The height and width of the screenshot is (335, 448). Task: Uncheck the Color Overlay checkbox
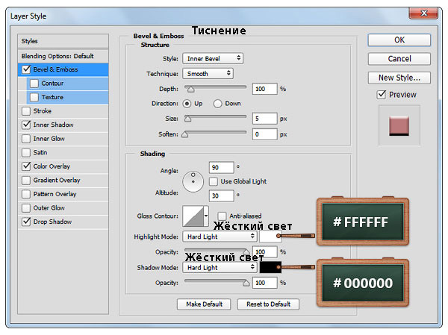[26, 166]
